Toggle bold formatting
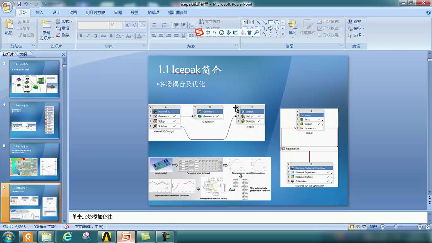The height and width of the screenshot is (243, 432). (81, 36)
